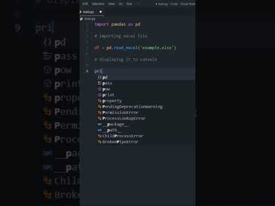Click the 'example.xlsx' string literal
This screenshot has width=275, height=206.
[x=157, y=47]
